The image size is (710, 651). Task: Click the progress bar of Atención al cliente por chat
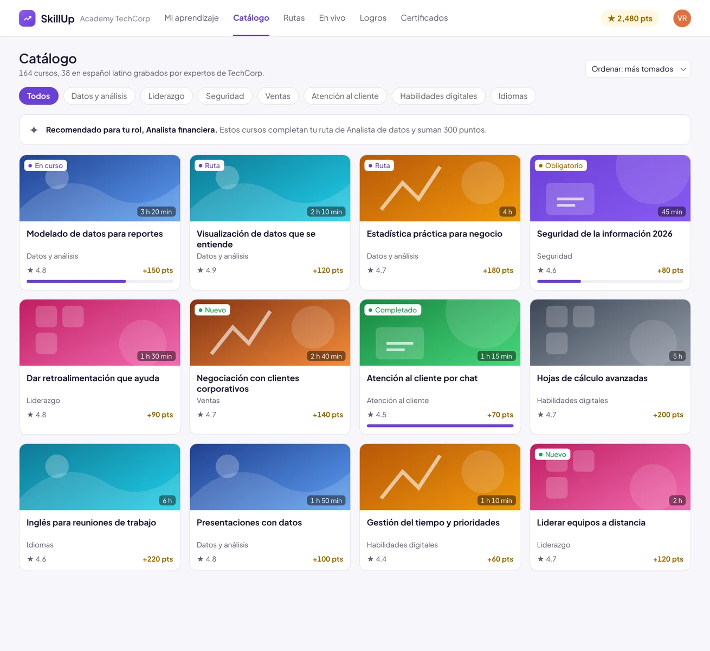[440, 426]
